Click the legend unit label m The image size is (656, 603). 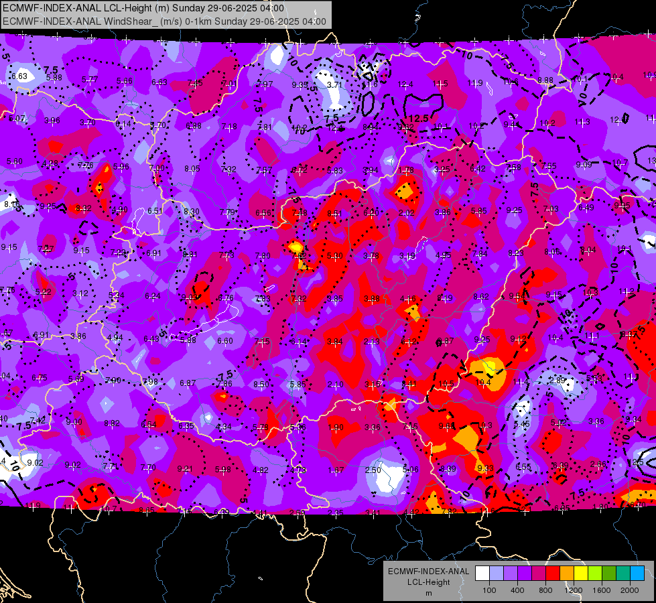[x=428, y=593]
